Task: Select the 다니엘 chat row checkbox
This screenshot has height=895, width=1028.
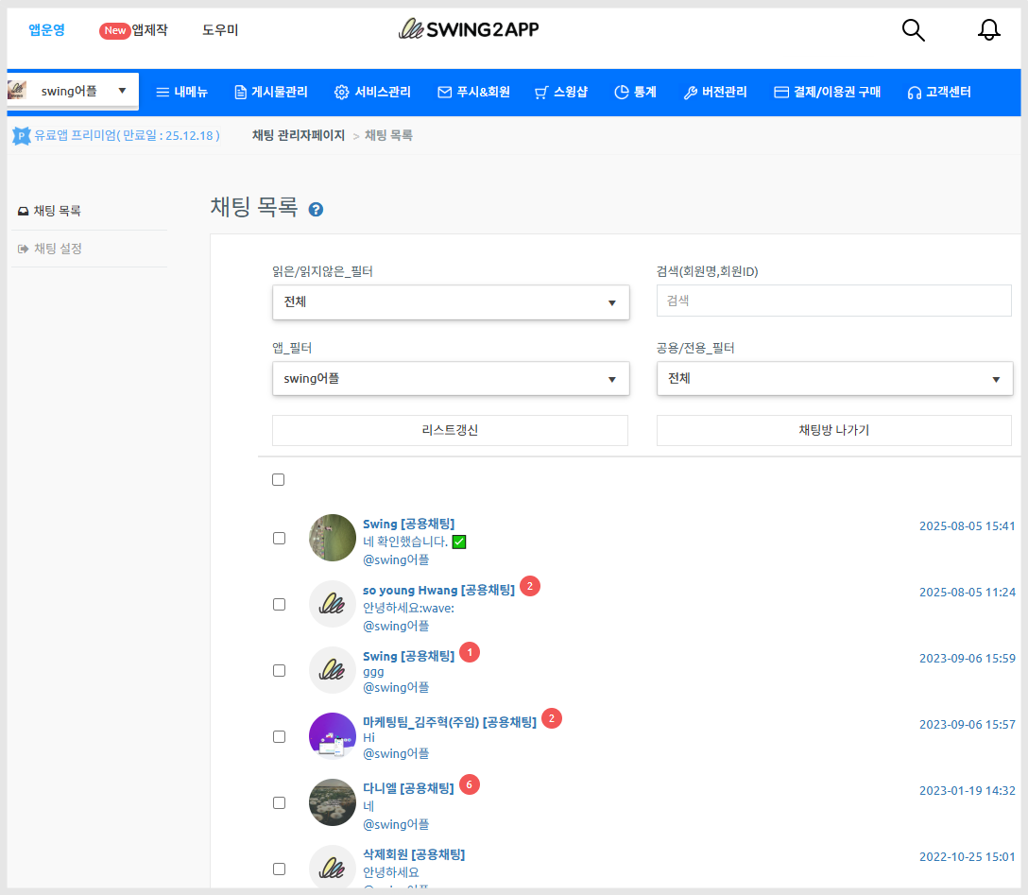Action: (x=279, y=802)
